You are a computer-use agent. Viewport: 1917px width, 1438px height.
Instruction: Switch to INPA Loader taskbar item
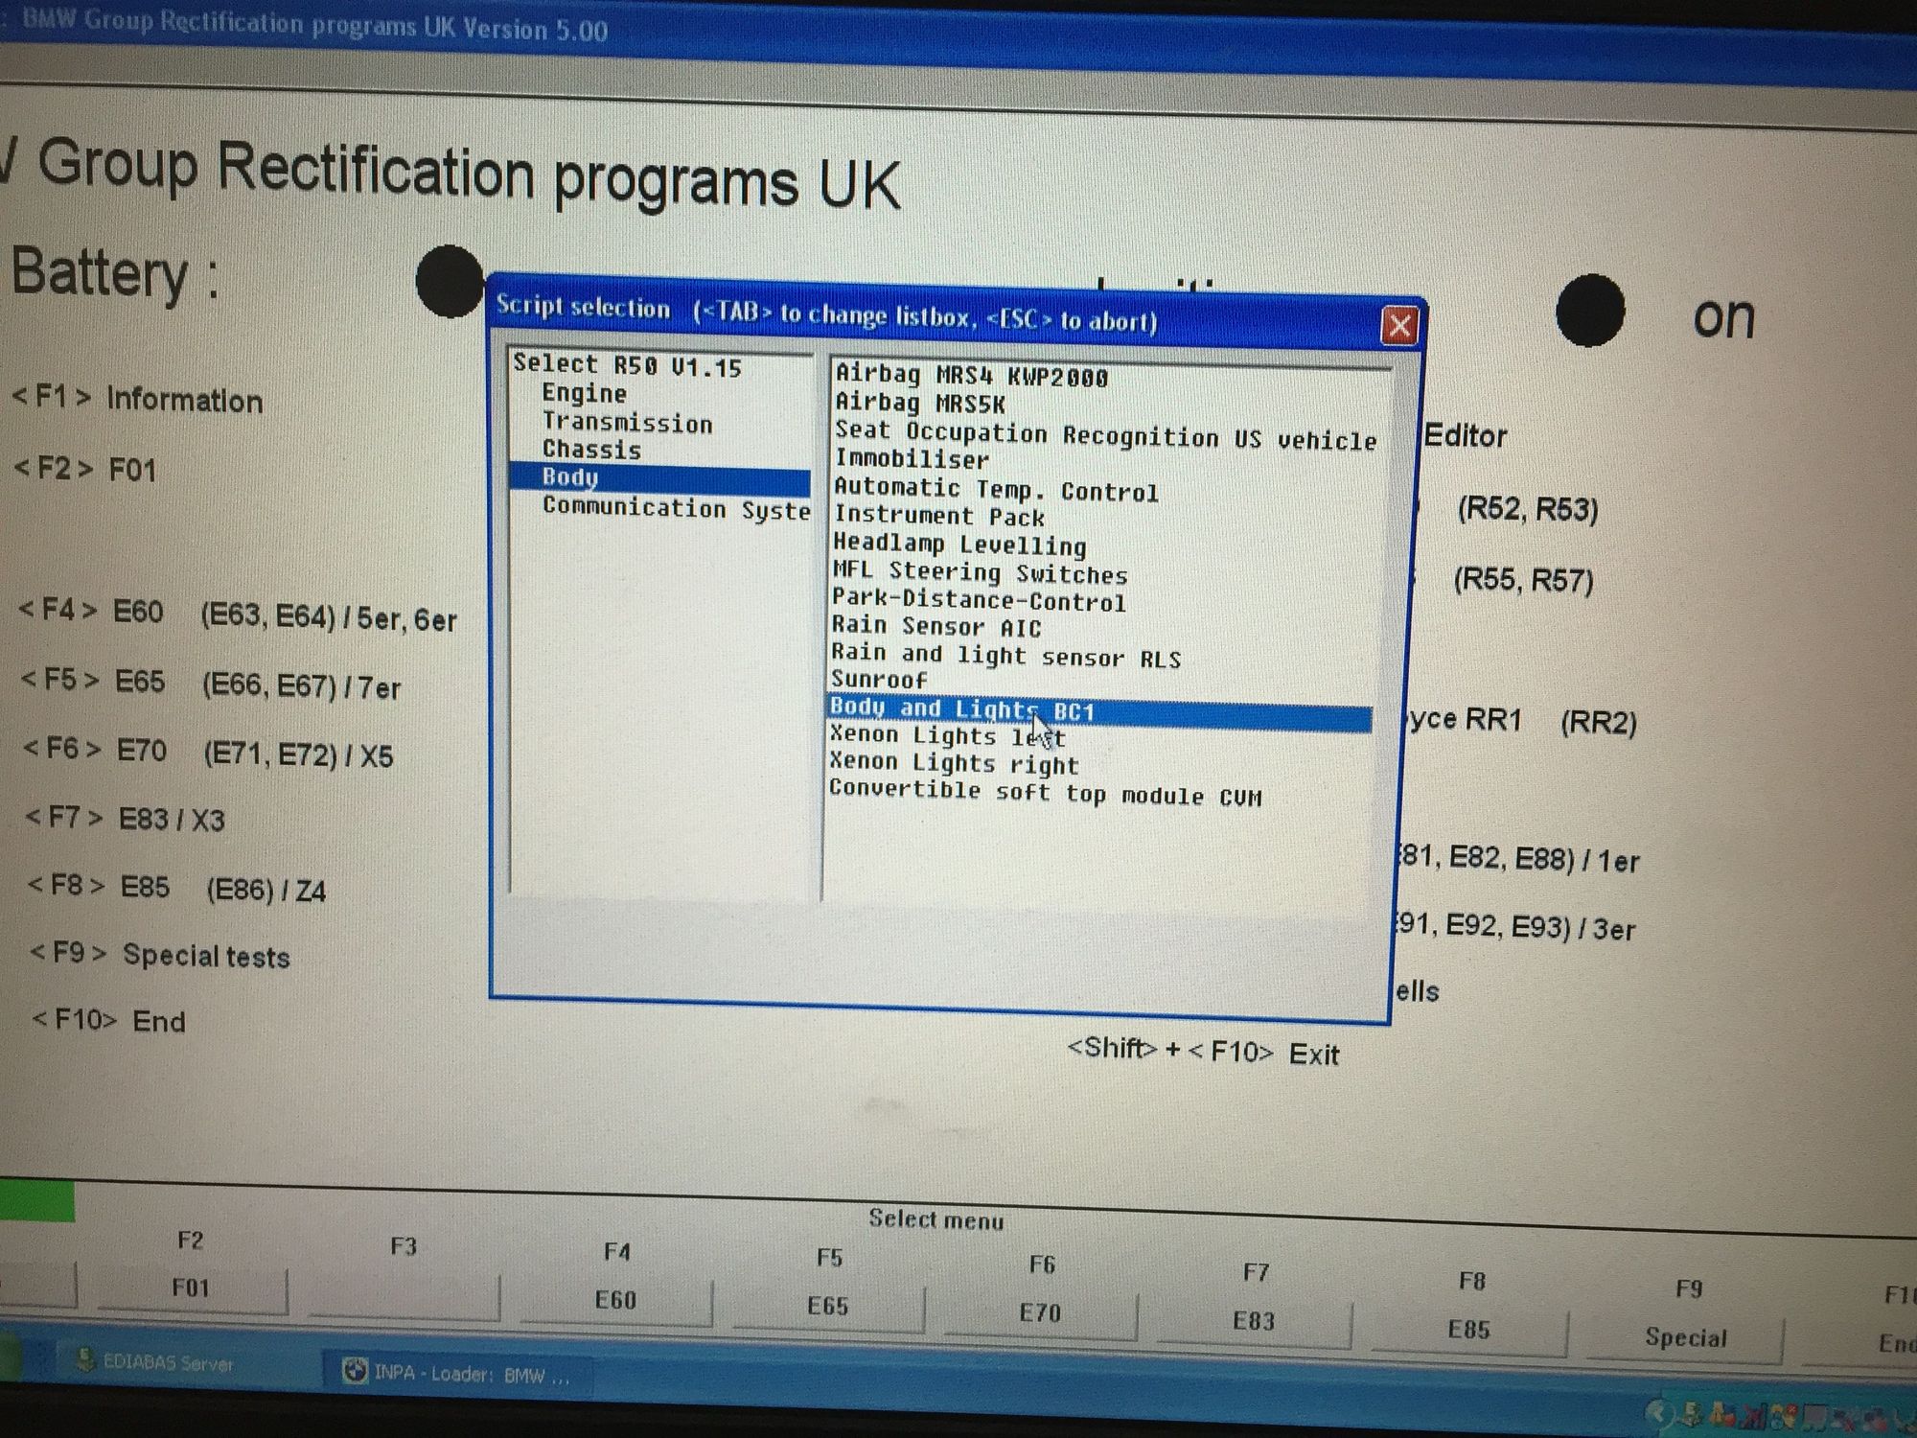pos(457,1374)
